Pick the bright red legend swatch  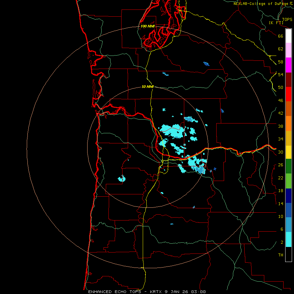pos(288,94)
